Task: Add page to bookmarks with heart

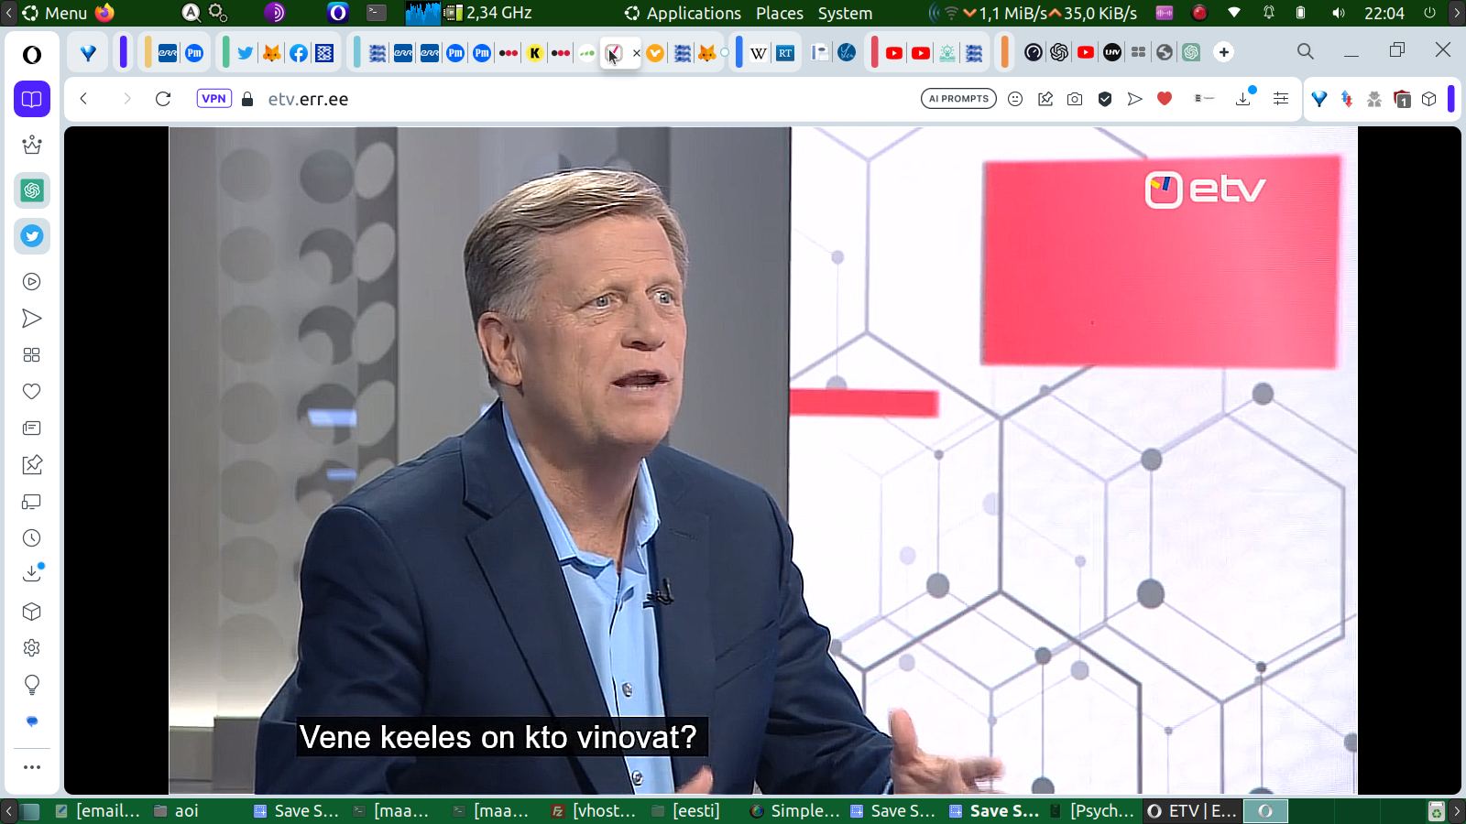Action: 1165,99
